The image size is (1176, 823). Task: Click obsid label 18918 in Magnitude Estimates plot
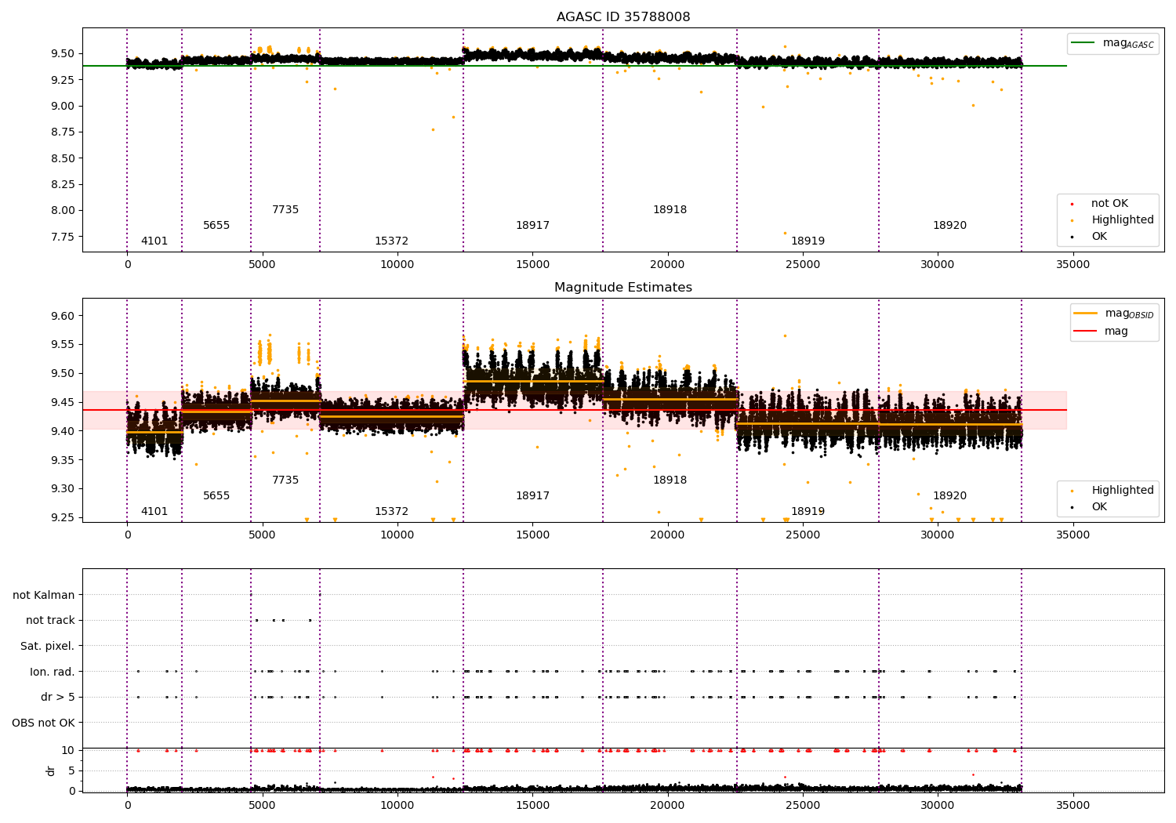coord(670,480)
